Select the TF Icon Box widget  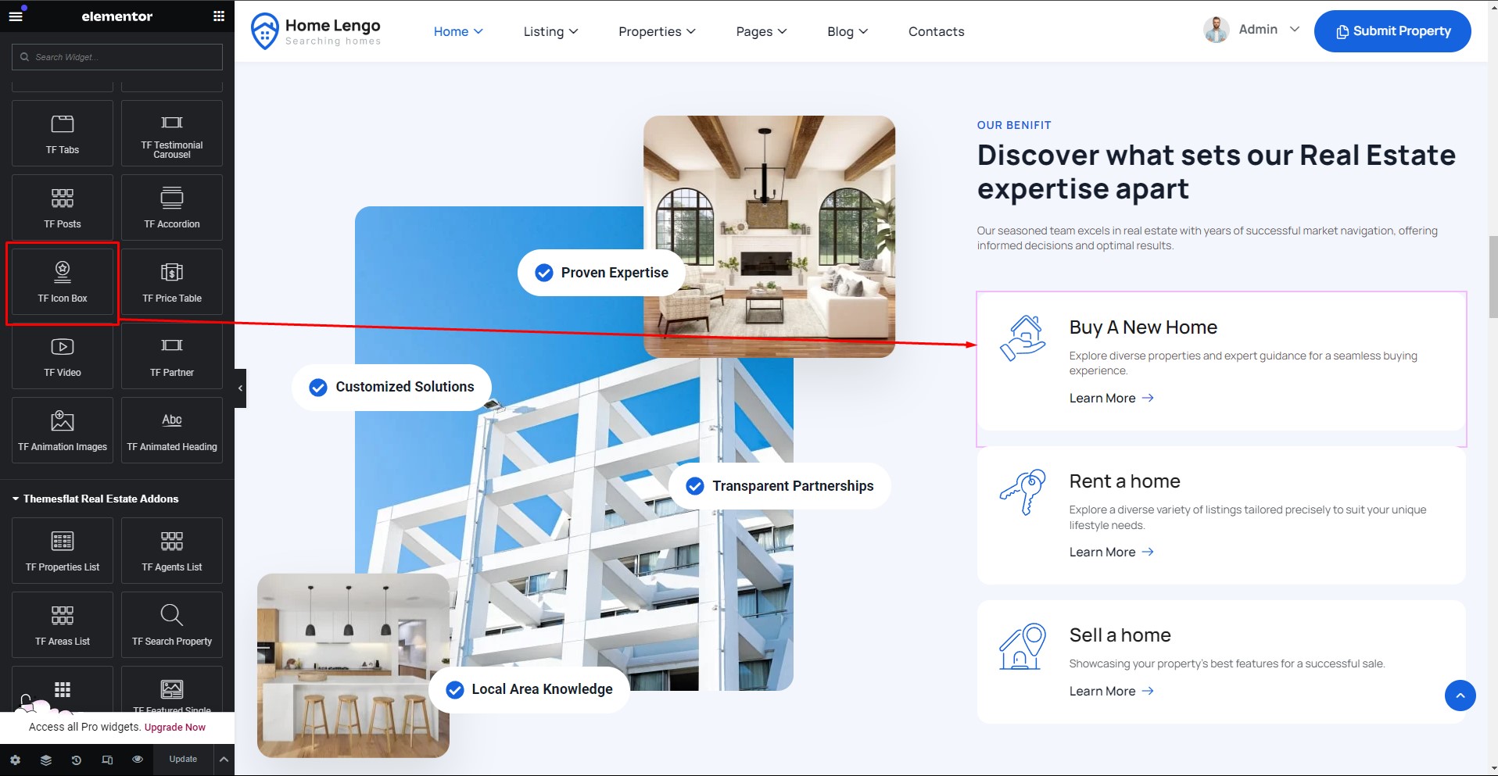(63, 281)
